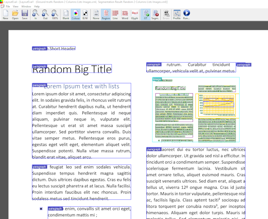
Task: Zoom in with the In magnifier
Action: [36, 15]
